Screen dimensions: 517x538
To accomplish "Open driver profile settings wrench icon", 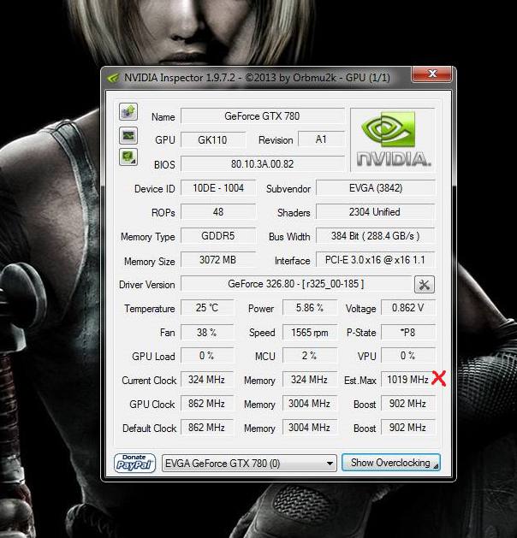I will [425, 285].
